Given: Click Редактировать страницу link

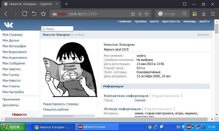Looking at the screenshot, I should (x=61, y=104).
